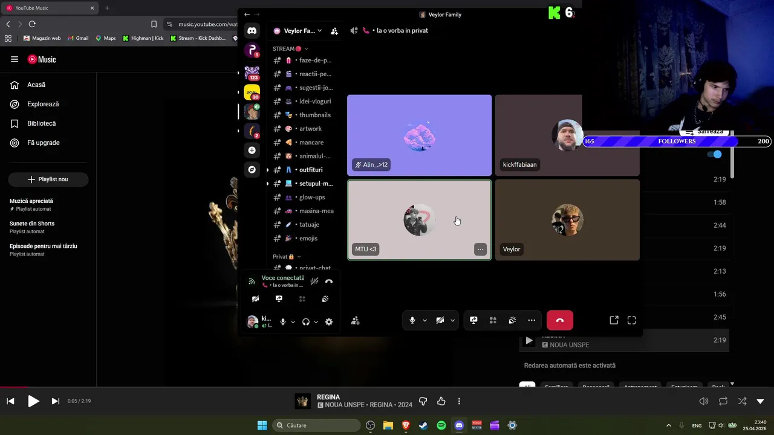The height and width of the screenshot is (435, 774).
Task: Switch to the YouTube Music browser tab
Action: pos(50,8)
